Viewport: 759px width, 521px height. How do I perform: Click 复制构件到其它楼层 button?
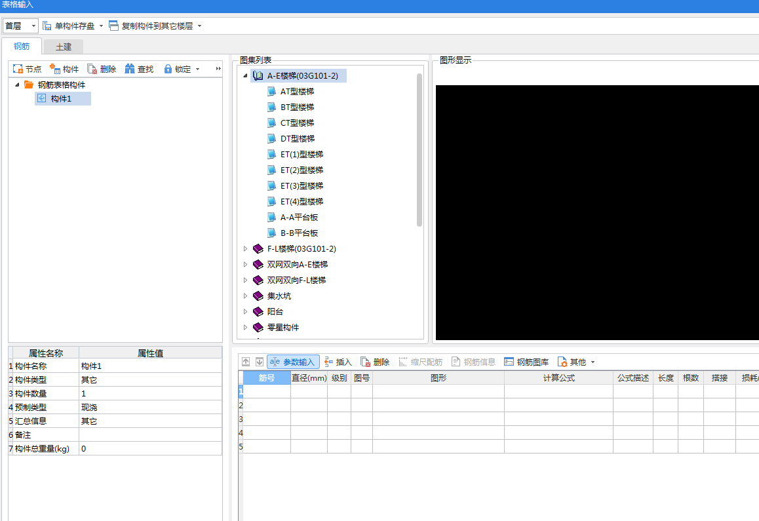[151, 26]
